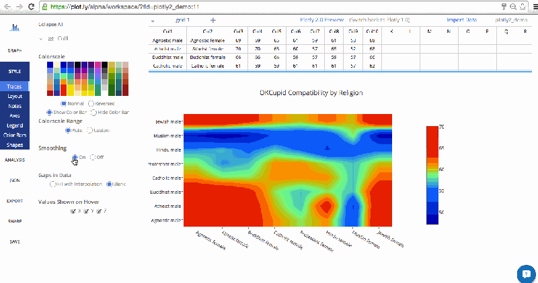
Task: Open the SHARE sidebar section
Action: [15, 221]
